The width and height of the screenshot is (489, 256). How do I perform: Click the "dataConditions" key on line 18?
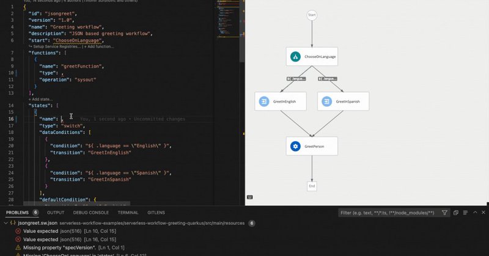(61, 132)
